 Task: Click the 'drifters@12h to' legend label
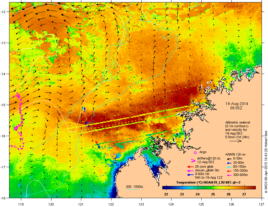pyautogui.click(x=209, y=159)
